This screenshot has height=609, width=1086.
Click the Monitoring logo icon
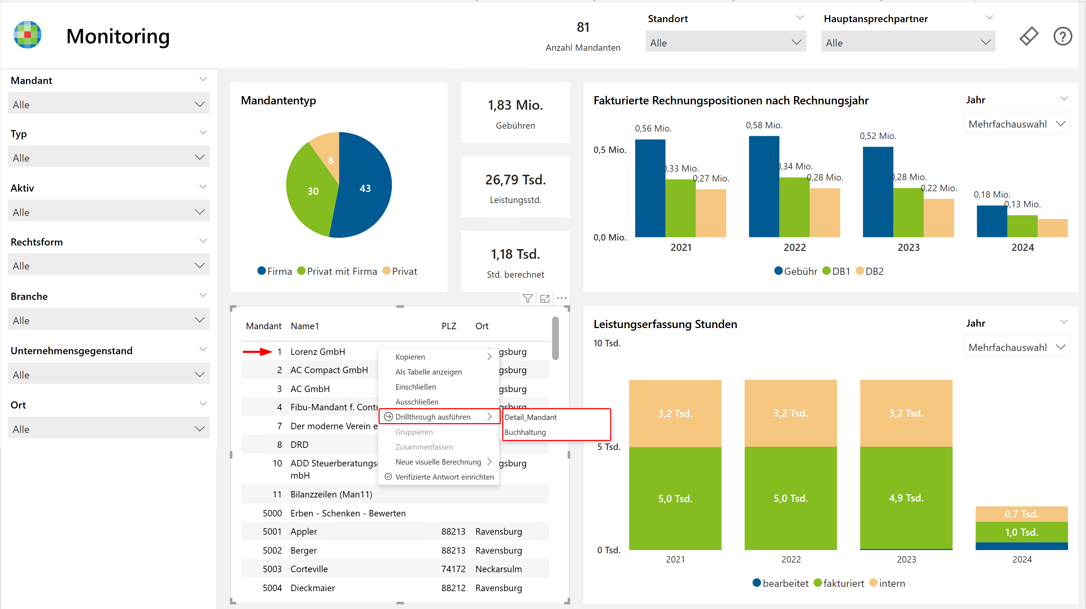click(x=28, y=35)
